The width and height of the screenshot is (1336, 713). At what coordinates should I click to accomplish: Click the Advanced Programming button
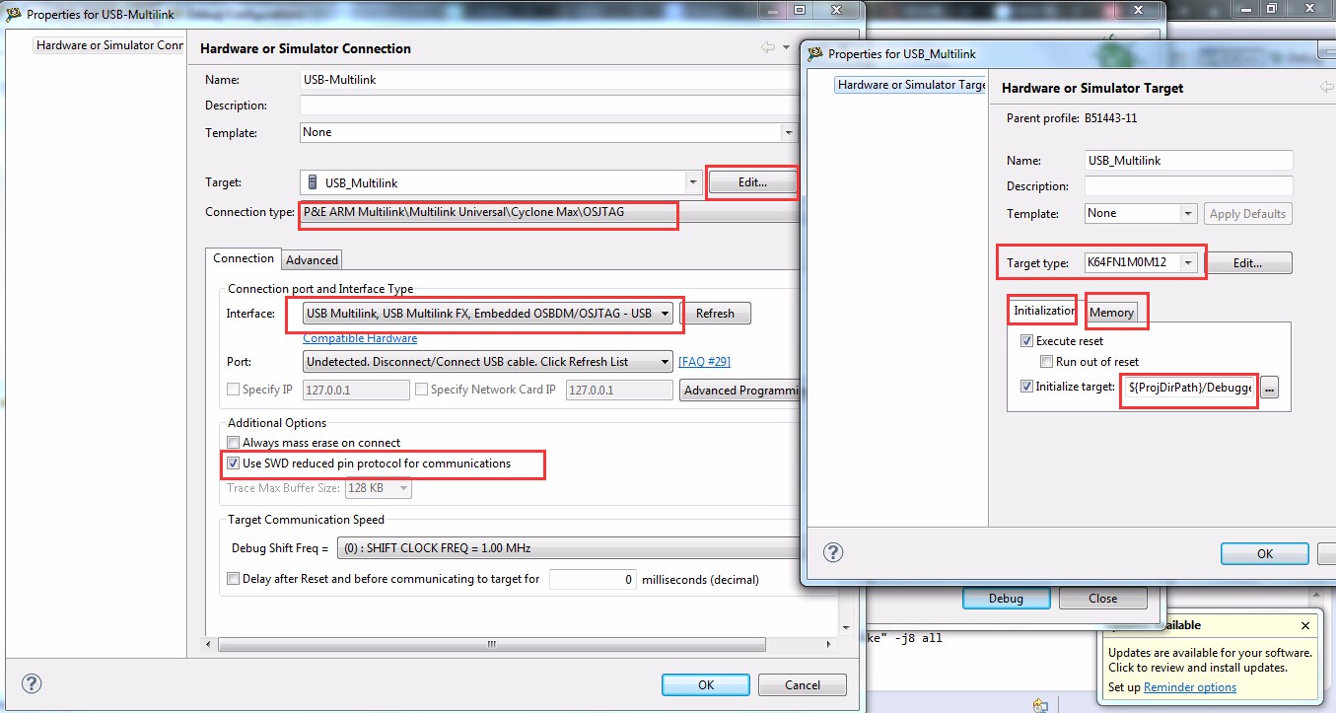740,391
